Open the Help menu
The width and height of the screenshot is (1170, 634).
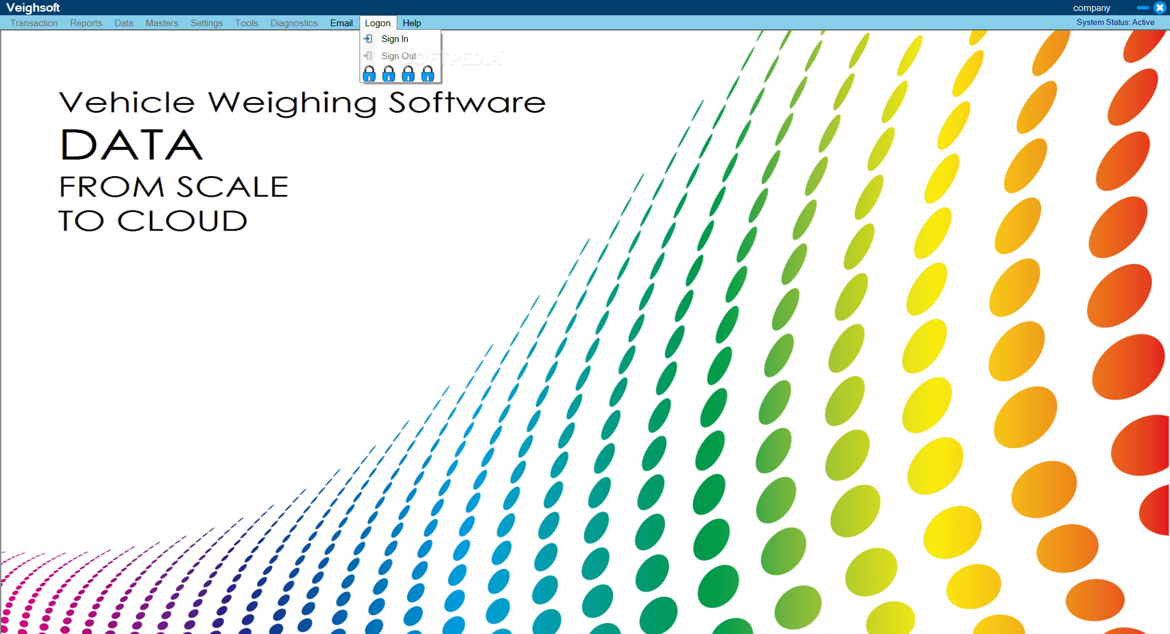tap(412, 23)
